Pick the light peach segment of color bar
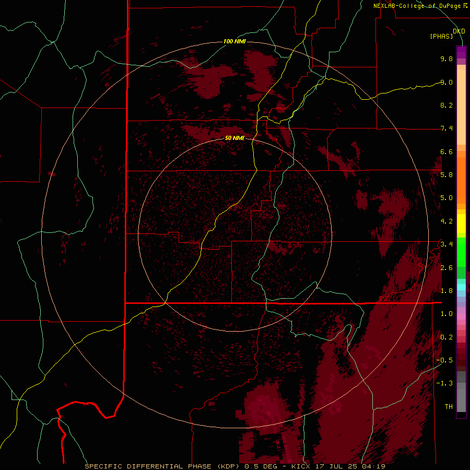470x470 pixels. [461, 107]
